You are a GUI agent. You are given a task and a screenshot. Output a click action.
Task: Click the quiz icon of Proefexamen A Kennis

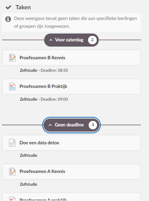(12, 172)
